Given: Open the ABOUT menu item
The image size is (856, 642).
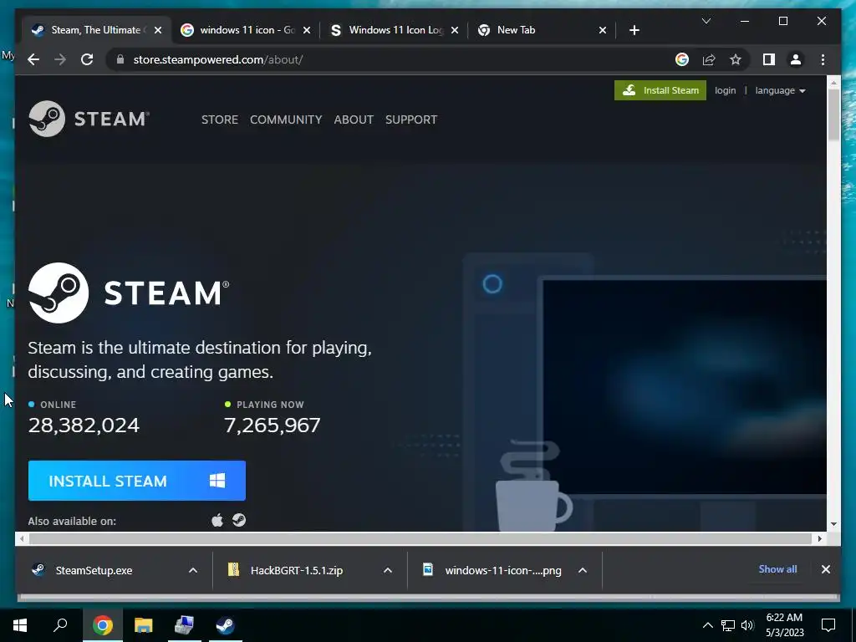Looking at the screenshot, I should click(x=354, y=120).
